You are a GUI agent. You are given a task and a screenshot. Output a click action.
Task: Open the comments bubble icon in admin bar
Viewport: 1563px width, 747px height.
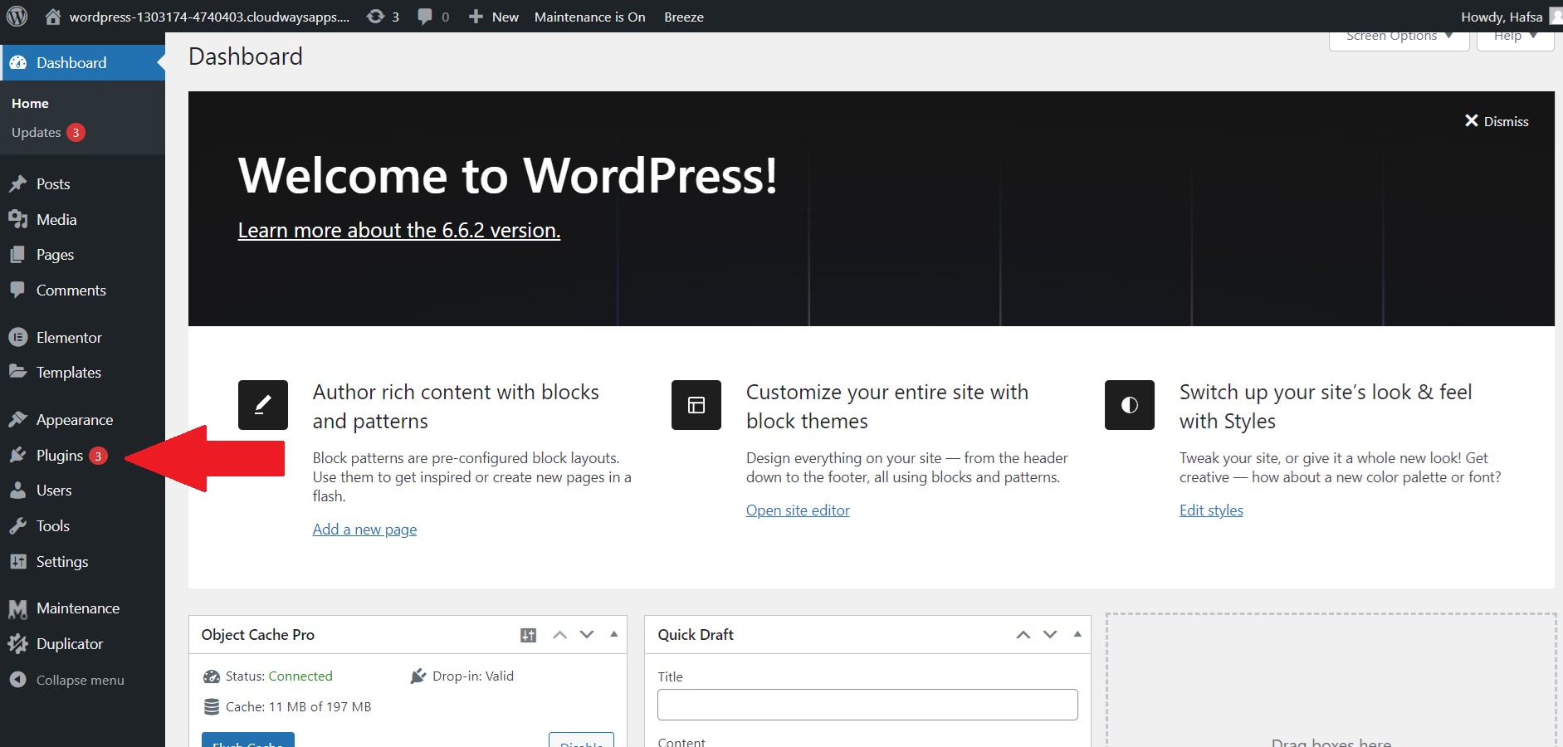click(x=426, y=17)
